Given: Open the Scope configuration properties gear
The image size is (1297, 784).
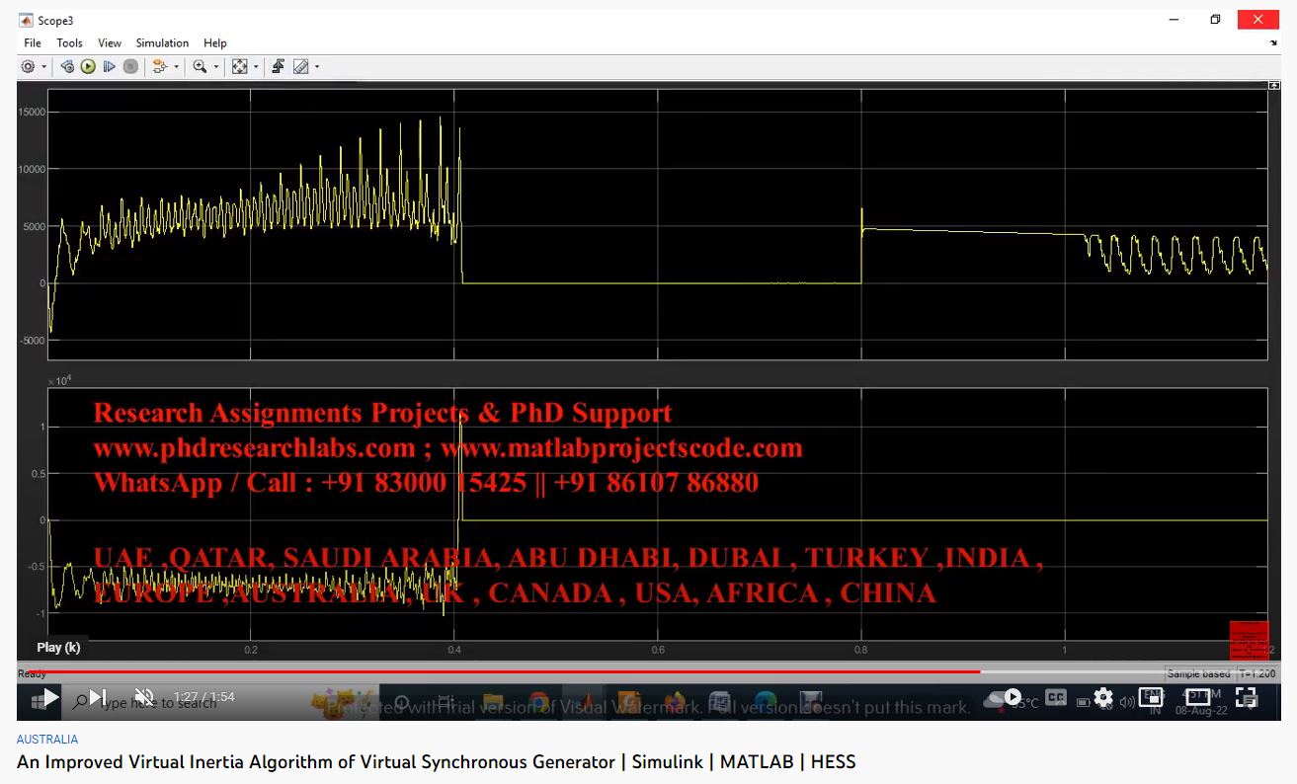Looking at the screenshot, I should click(28, 66).
